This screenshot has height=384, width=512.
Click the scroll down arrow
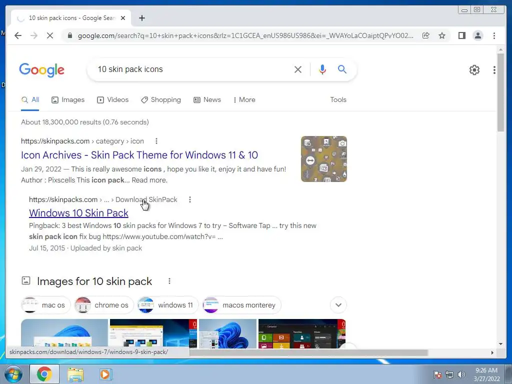click(x=500, y=344)
